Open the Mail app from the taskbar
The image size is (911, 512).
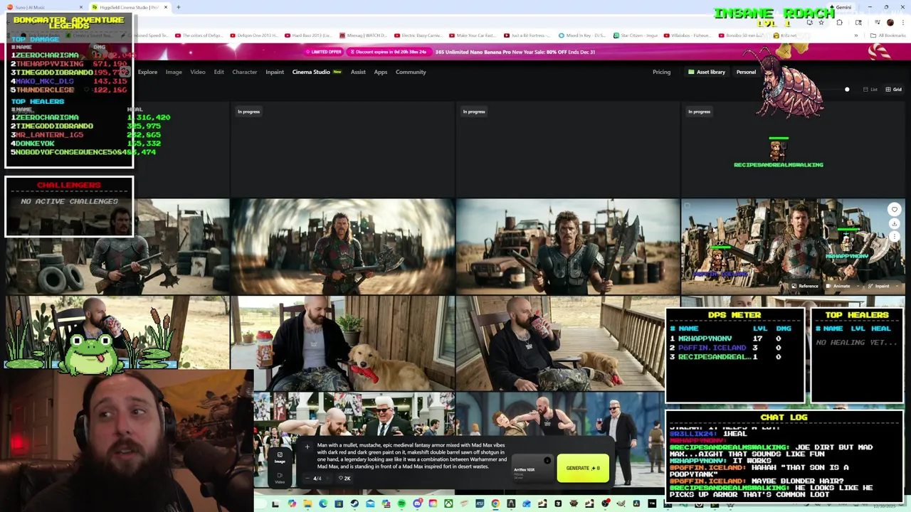coord(370,503)
